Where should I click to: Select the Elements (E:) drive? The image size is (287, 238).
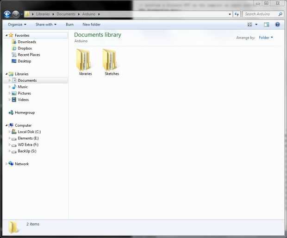[x=28, y=138]
